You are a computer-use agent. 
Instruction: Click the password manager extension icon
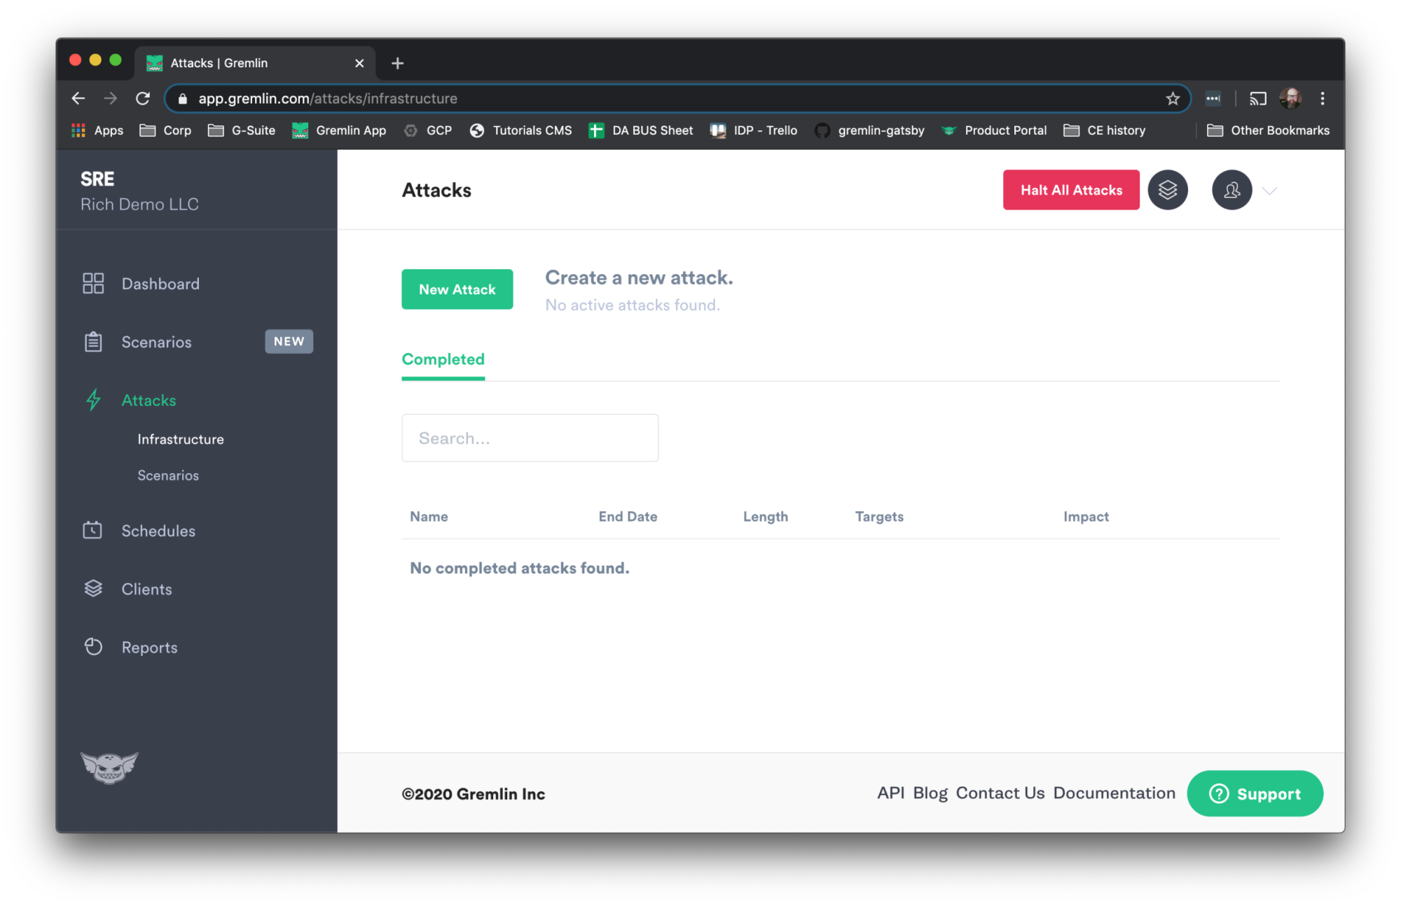[x=1213, y=99]
